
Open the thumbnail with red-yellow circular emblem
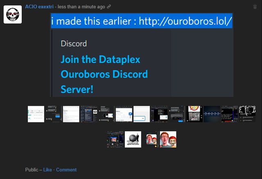[x=194, y=114]
